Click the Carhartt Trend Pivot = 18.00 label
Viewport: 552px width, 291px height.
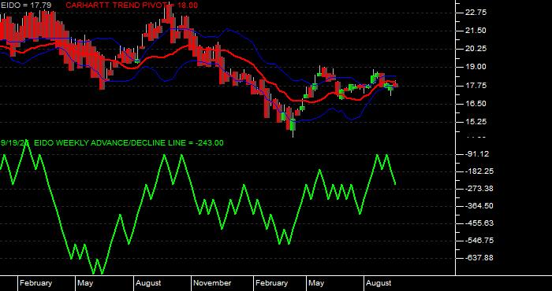click(x=132, y=6)
